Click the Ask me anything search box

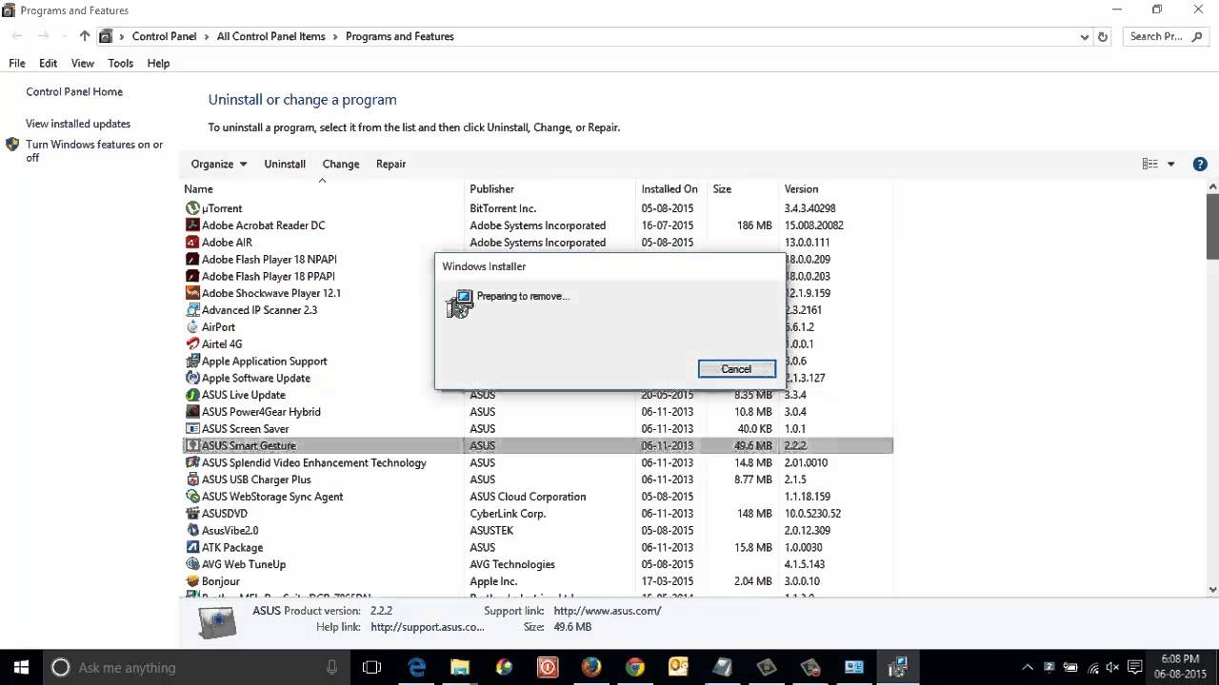point(195,667)
